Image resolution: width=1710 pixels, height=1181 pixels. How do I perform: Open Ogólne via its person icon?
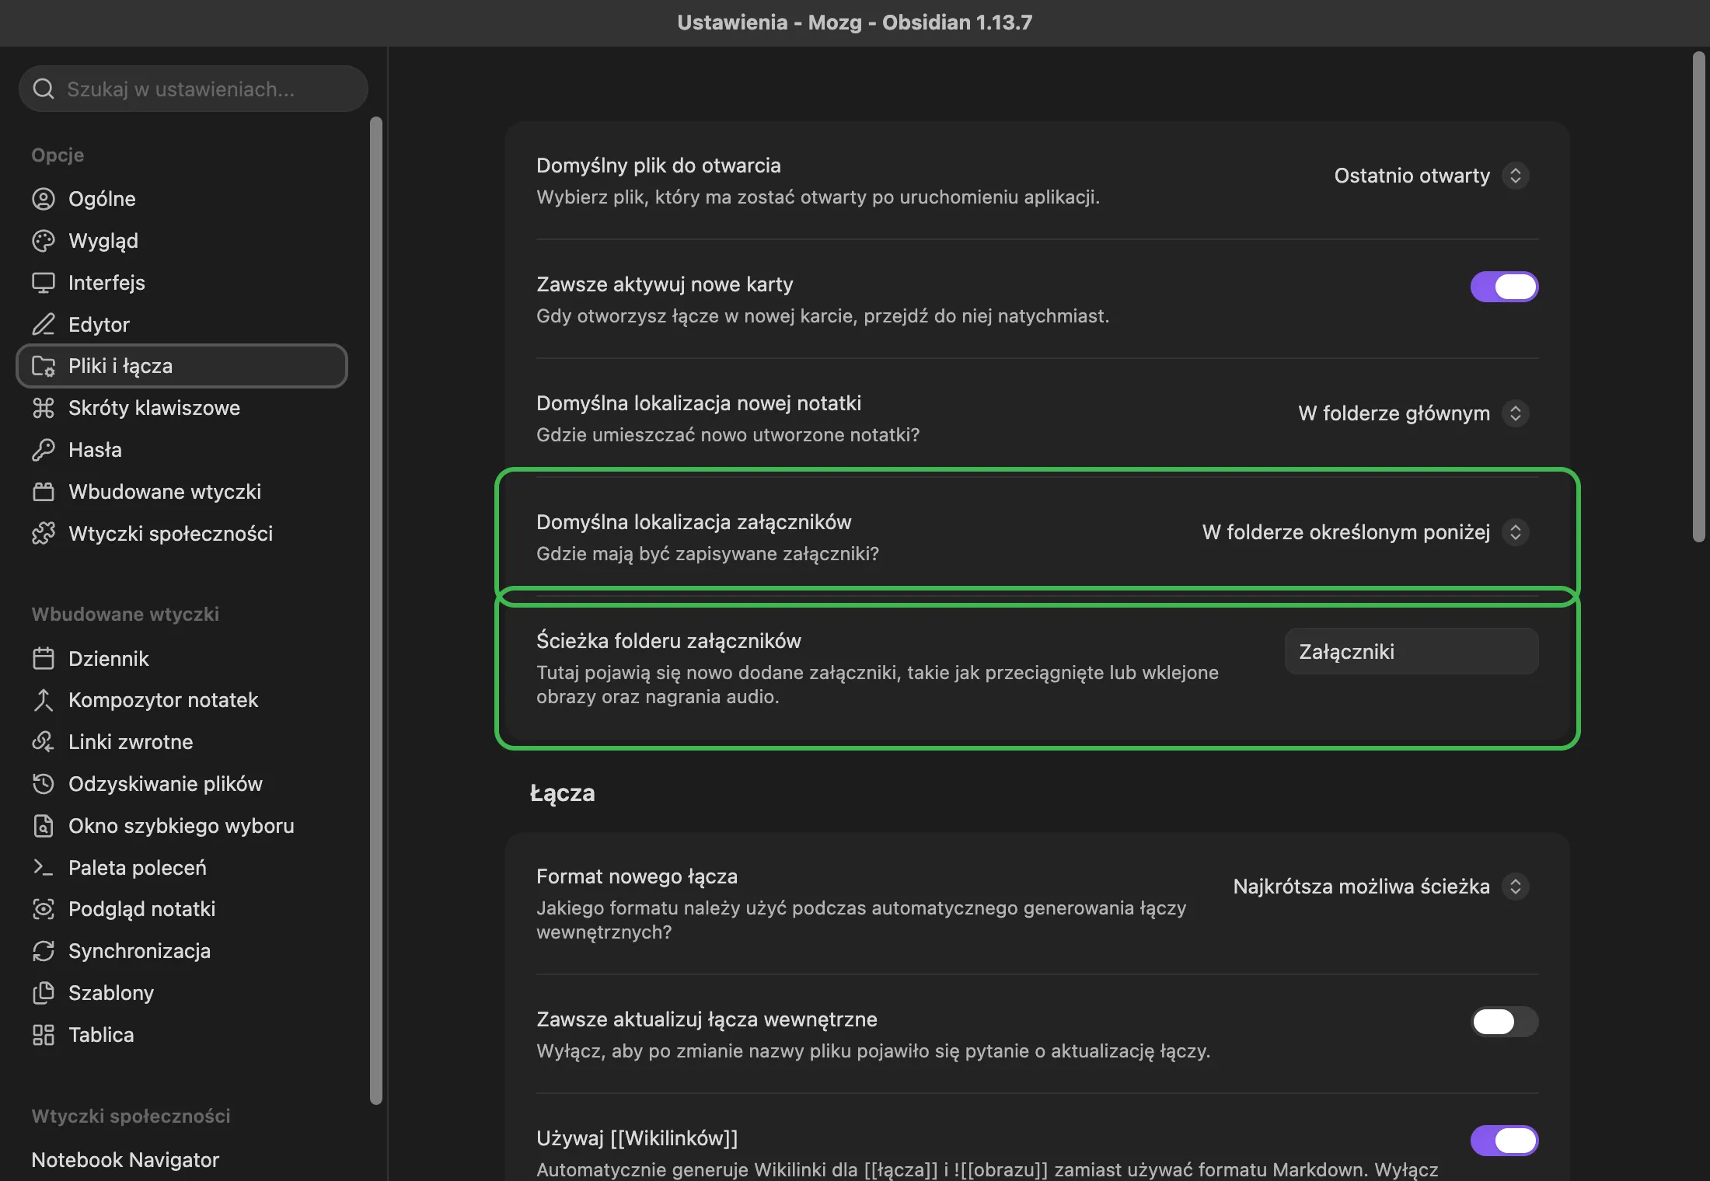click(x=44, y=199)
